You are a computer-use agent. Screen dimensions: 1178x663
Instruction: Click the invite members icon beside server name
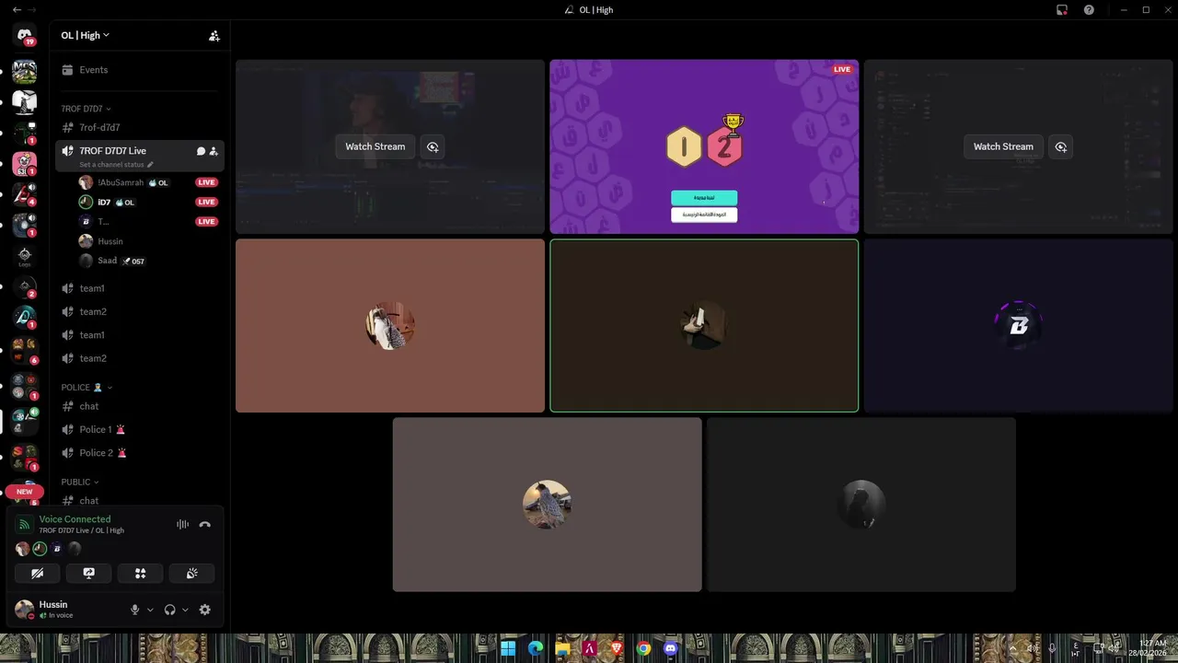[x=214, y=36]
